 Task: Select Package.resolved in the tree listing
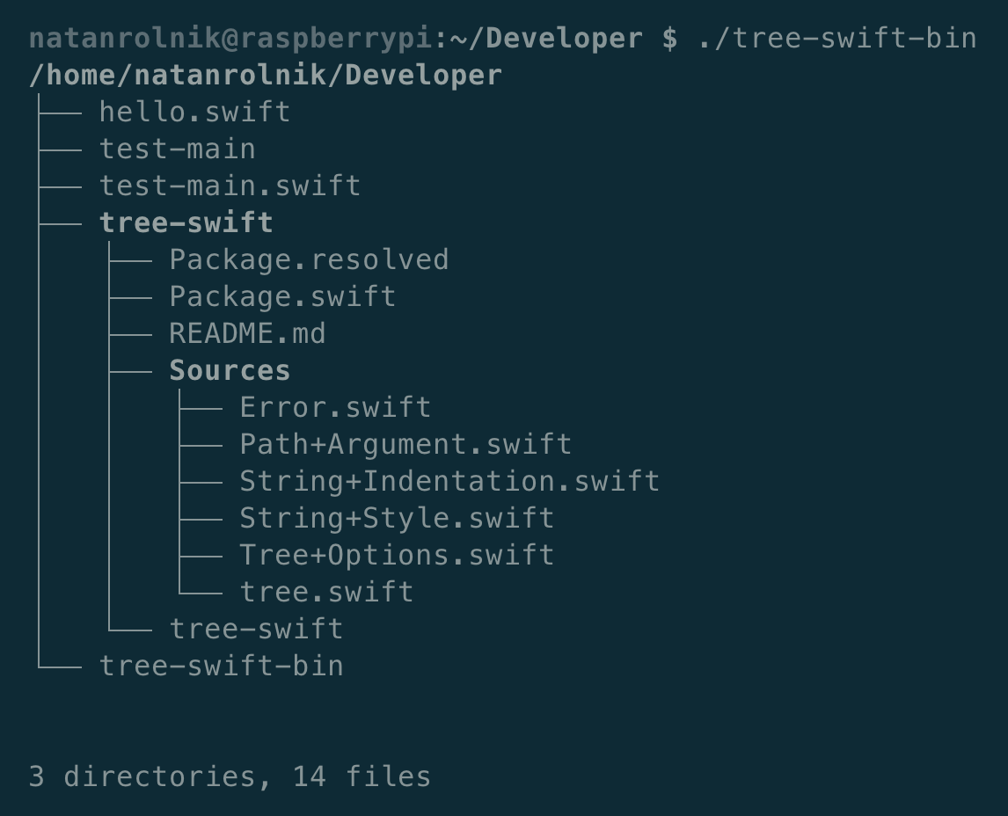tap(309, 260)
